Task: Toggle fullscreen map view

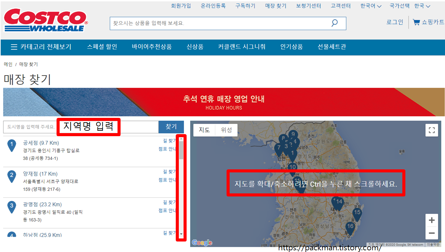Action: pos(431,130)
